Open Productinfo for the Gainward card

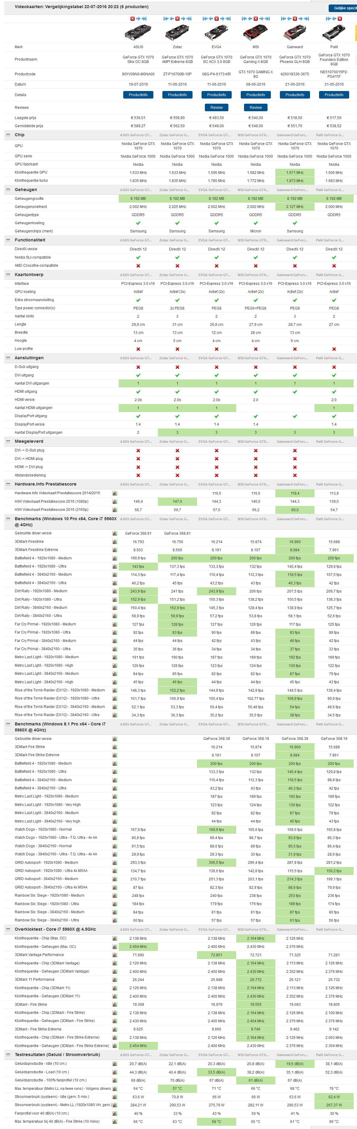coord(295,95)
